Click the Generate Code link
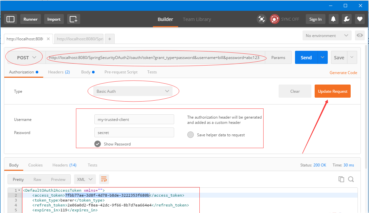The height and width of the screenshot is (213, 369). 343,72
